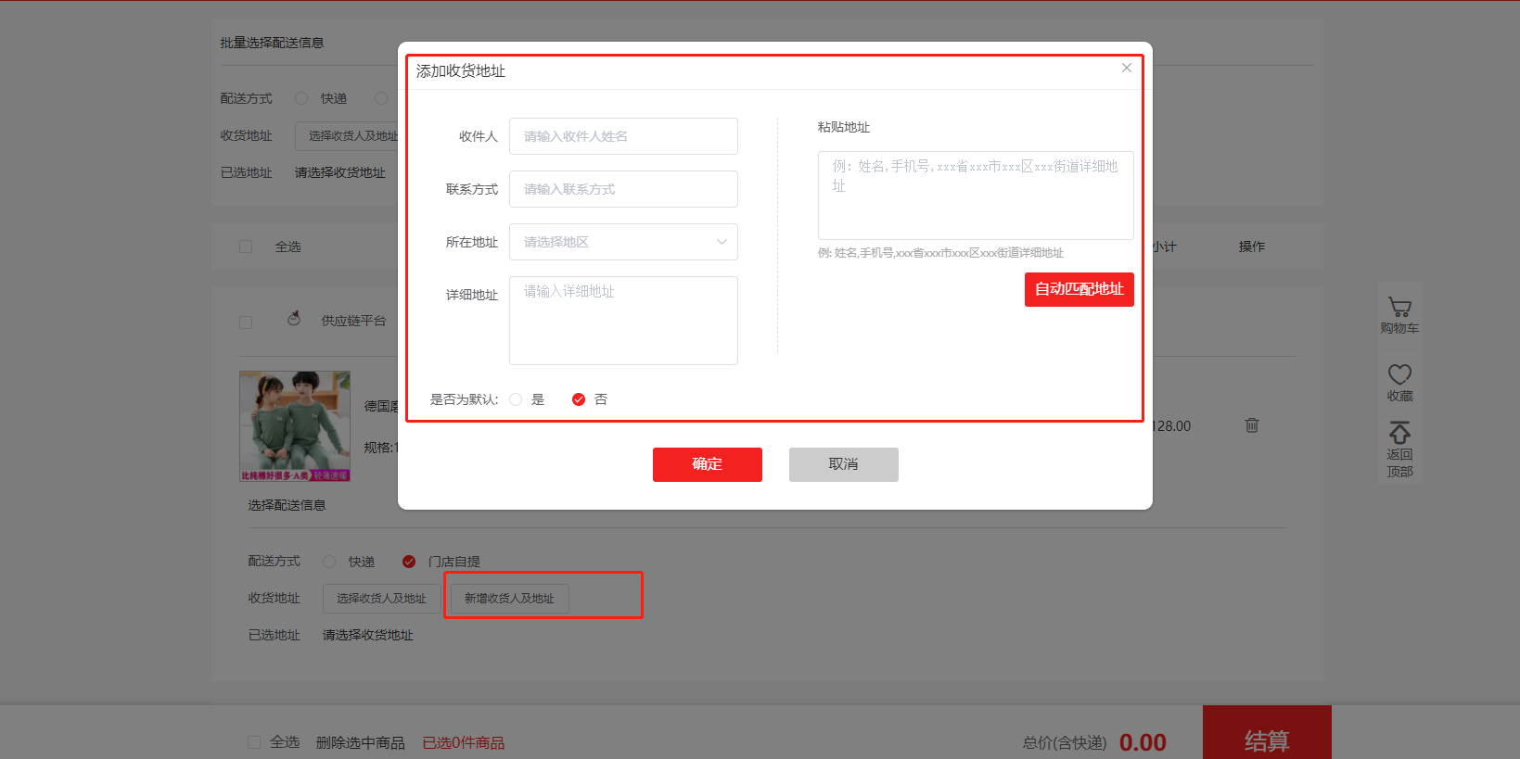The height and width of the screenshot is (759, 1520).
Task: Confirm with the 确定 button
Action: coord(707,464)
